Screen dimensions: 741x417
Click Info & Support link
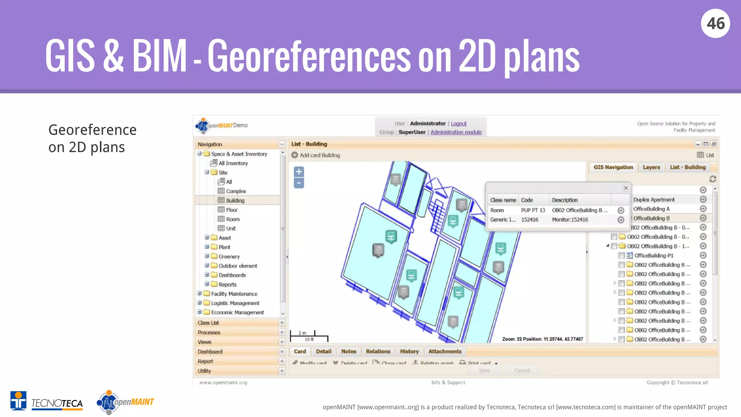[448, 382]
